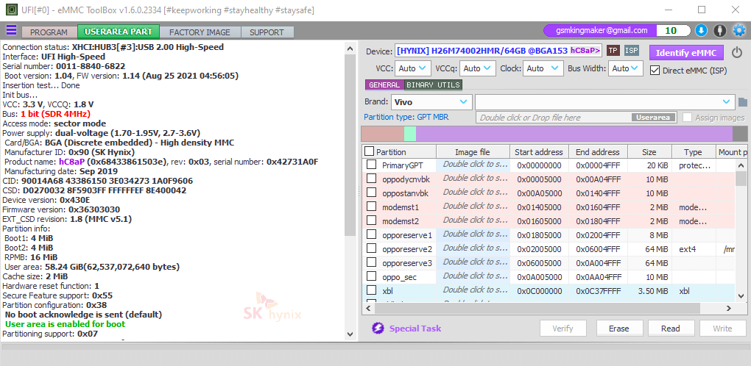Check the modemst1 partition checkbox
This screenshot has width=751, height=366.
click(371, 207)
